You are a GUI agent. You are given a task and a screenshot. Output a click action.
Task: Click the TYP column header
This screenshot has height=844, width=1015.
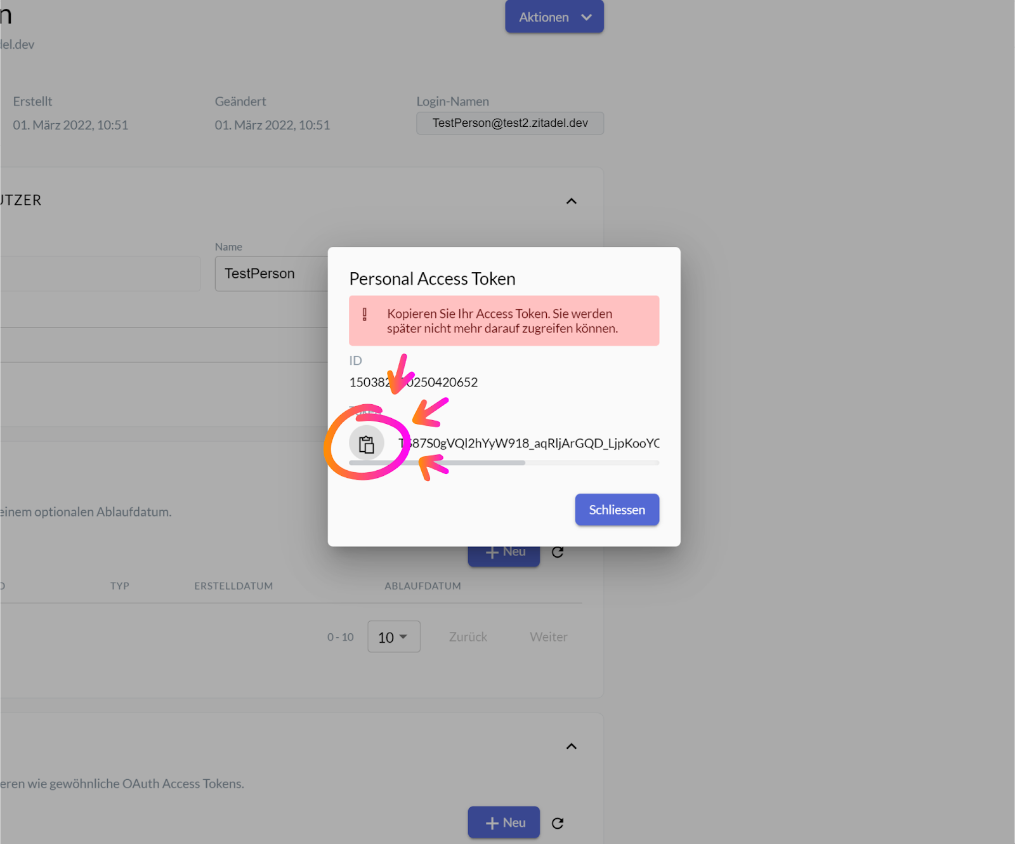pos(119,586)
